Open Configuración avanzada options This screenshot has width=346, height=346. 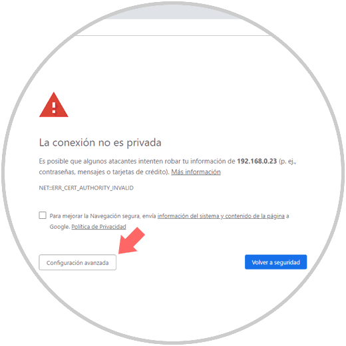(x=77, y=262)
